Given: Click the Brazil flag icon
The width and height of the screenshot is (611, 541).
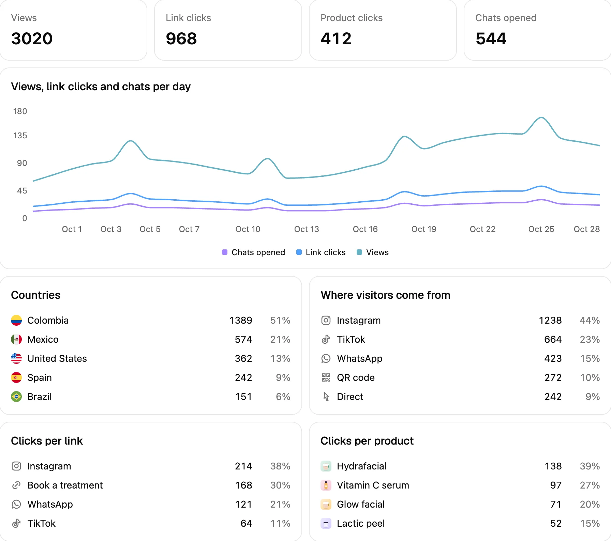Looking at the screenshot, I should tap(16, 397).
